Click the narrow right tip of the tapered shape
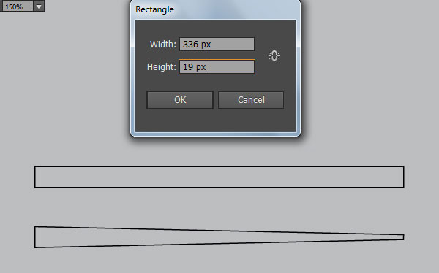 (403, 237)
